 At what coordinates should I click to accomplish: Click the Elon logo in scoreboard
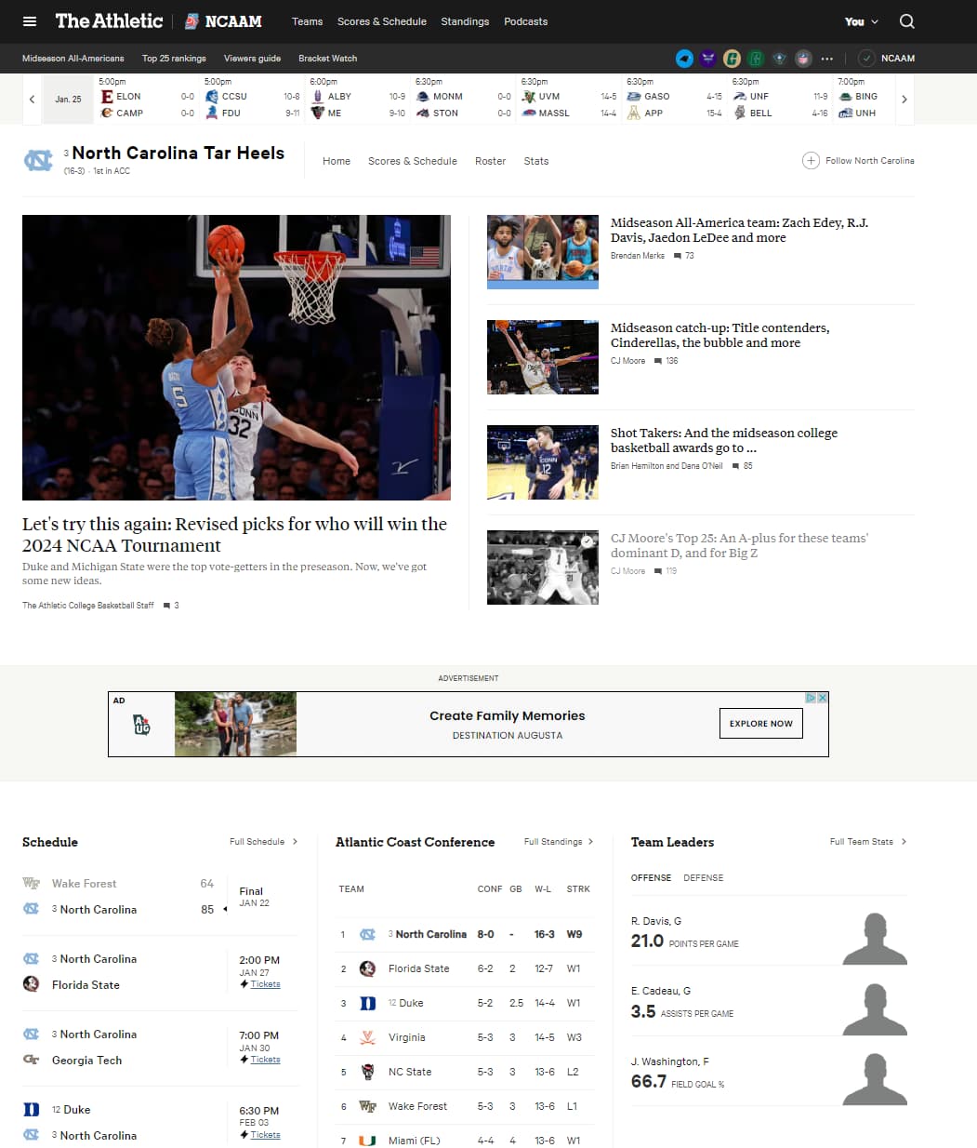coord(107,97)
